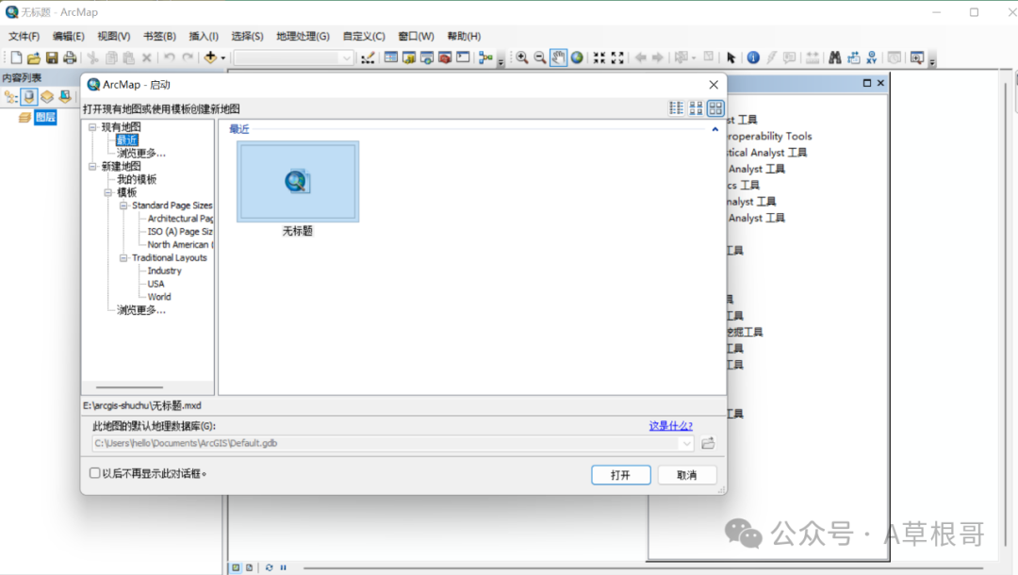Open the Catalog window icon
Screen dimensions: 1018x575
click(x=409, y=57)
